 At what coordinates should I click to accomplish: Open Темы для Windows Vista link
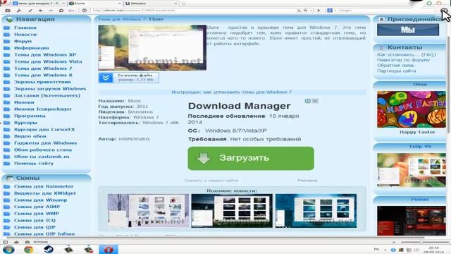pyautogui.click(x=48, y=61)
